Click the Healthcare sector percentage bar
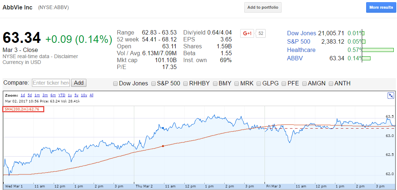 pos(378,50)
